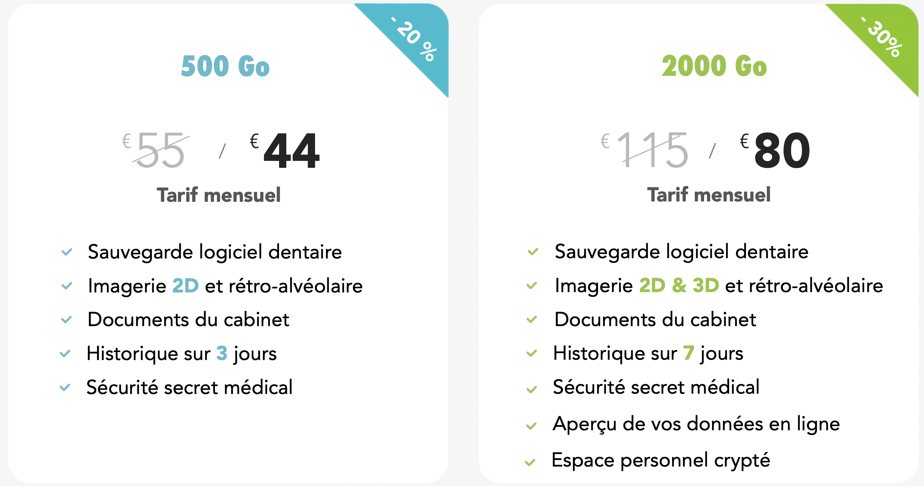924x486 pixels.
Task: Click the struck-through €115 original price
Action: click(x=645, y=150)
